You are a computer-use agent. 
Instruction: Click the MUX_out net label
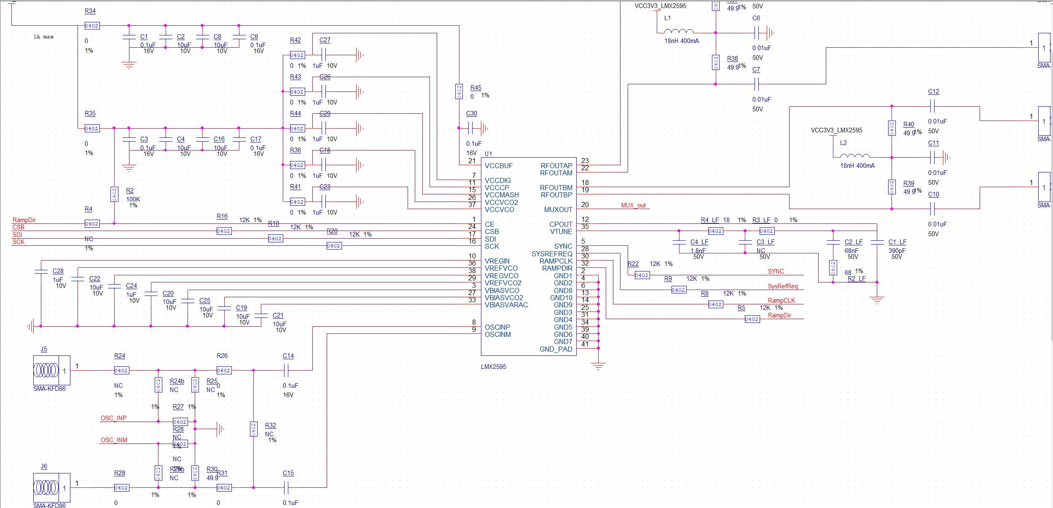[x=633, y=205]
